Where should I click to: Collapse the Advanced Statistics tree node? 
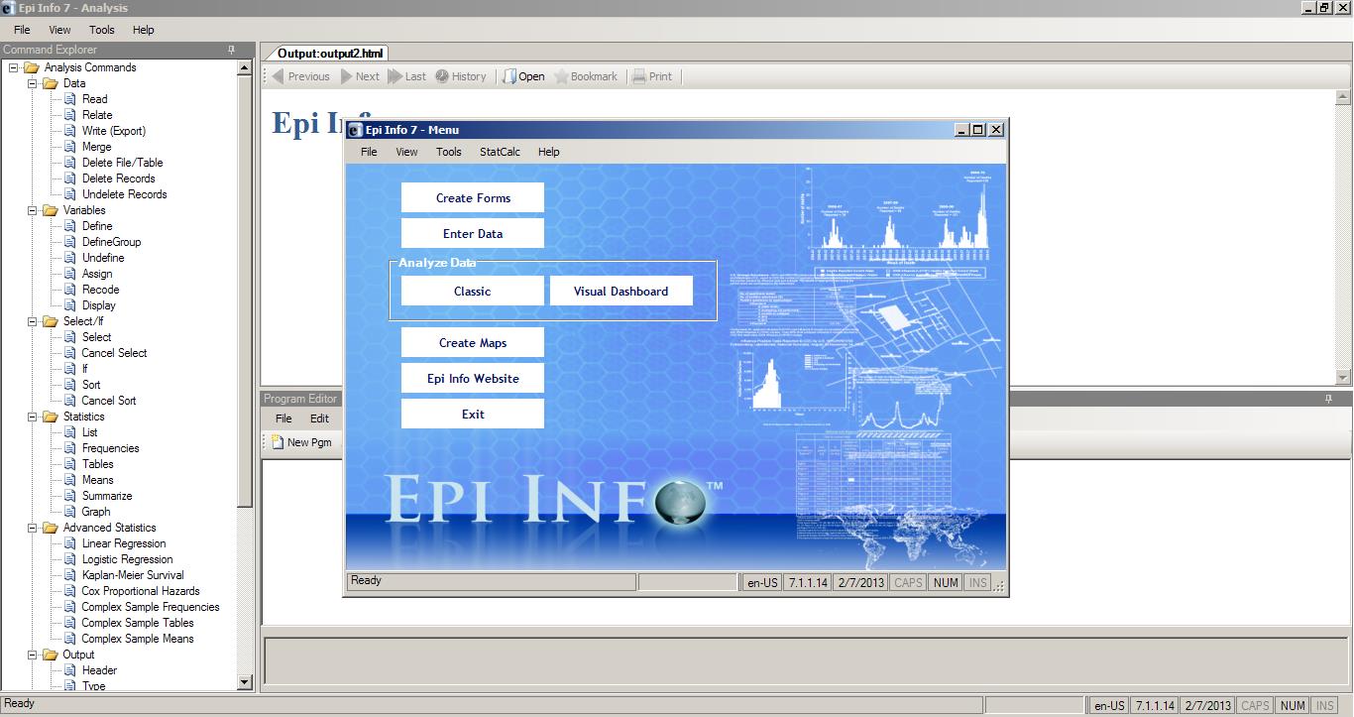click(33, 528)
